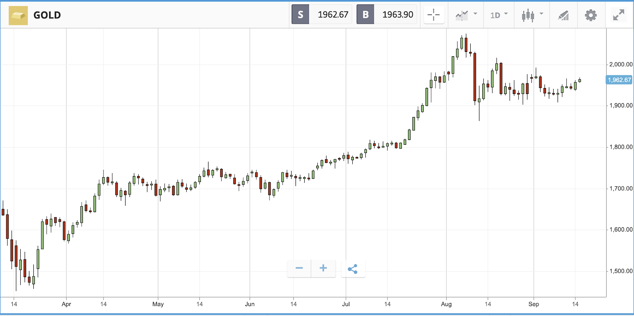
Task: Click the 1,962.67 current price tag
Action: pos(619,80)
